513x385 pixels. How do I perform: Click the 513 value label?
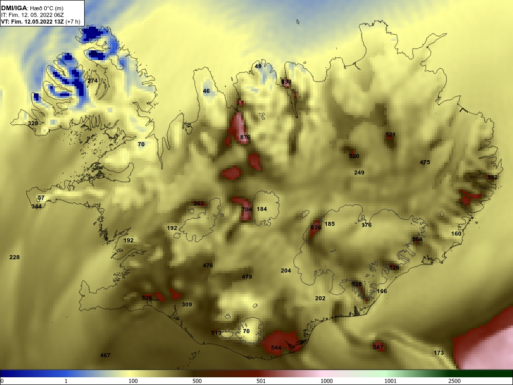(216, 333)
